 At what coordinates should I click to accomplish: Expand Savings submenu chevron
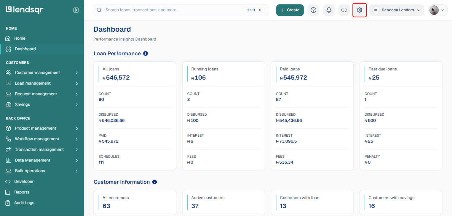point(77,105)
